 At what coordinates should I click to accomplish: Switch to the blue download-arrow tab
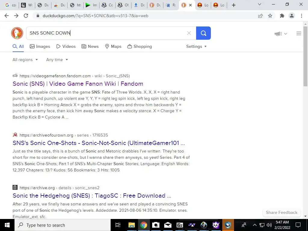tap(139, 5)
